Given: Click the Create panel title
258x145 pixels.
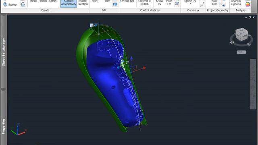Looking at the screenshot, I should [45, 10].
